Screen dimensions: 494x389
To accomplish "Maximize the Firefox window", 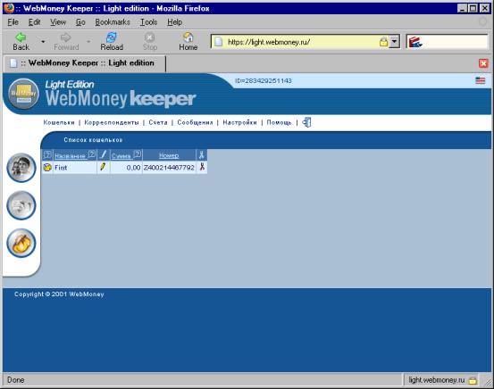I will coord(473,8).
